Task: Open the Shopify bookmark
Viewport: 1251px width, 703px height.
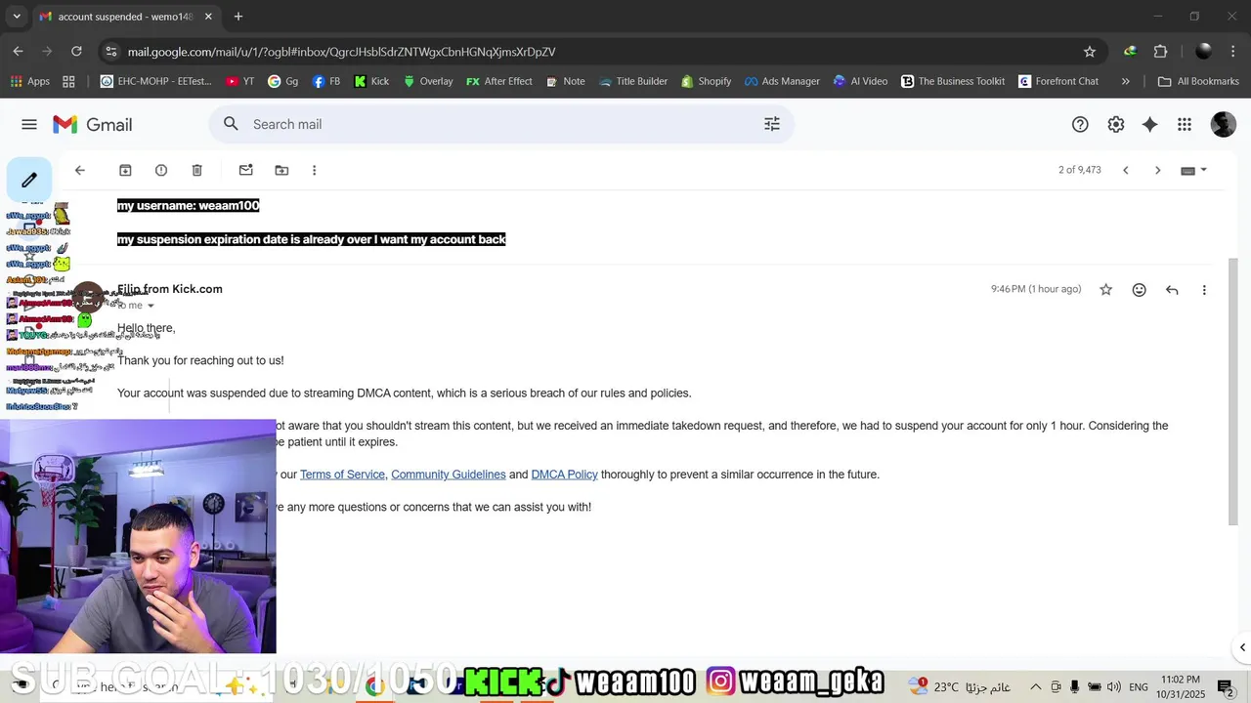Action: coord(706,81)
